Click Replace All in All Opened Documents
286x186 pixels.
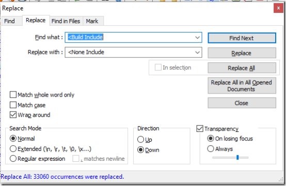[242, 86]
